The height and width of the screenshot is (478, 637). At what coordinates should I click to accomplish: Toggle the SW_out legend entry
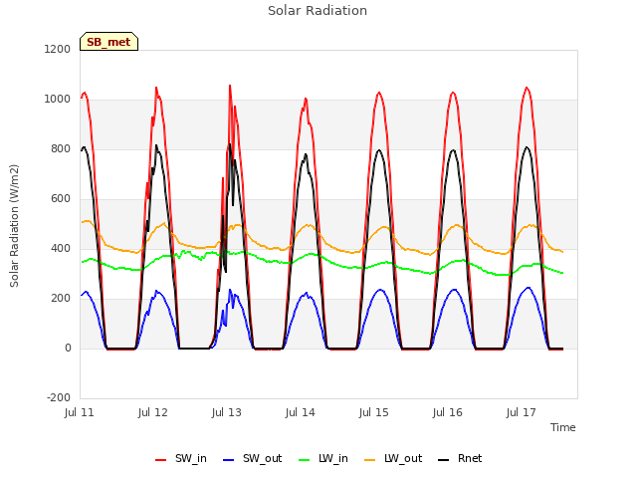point(252,458)
